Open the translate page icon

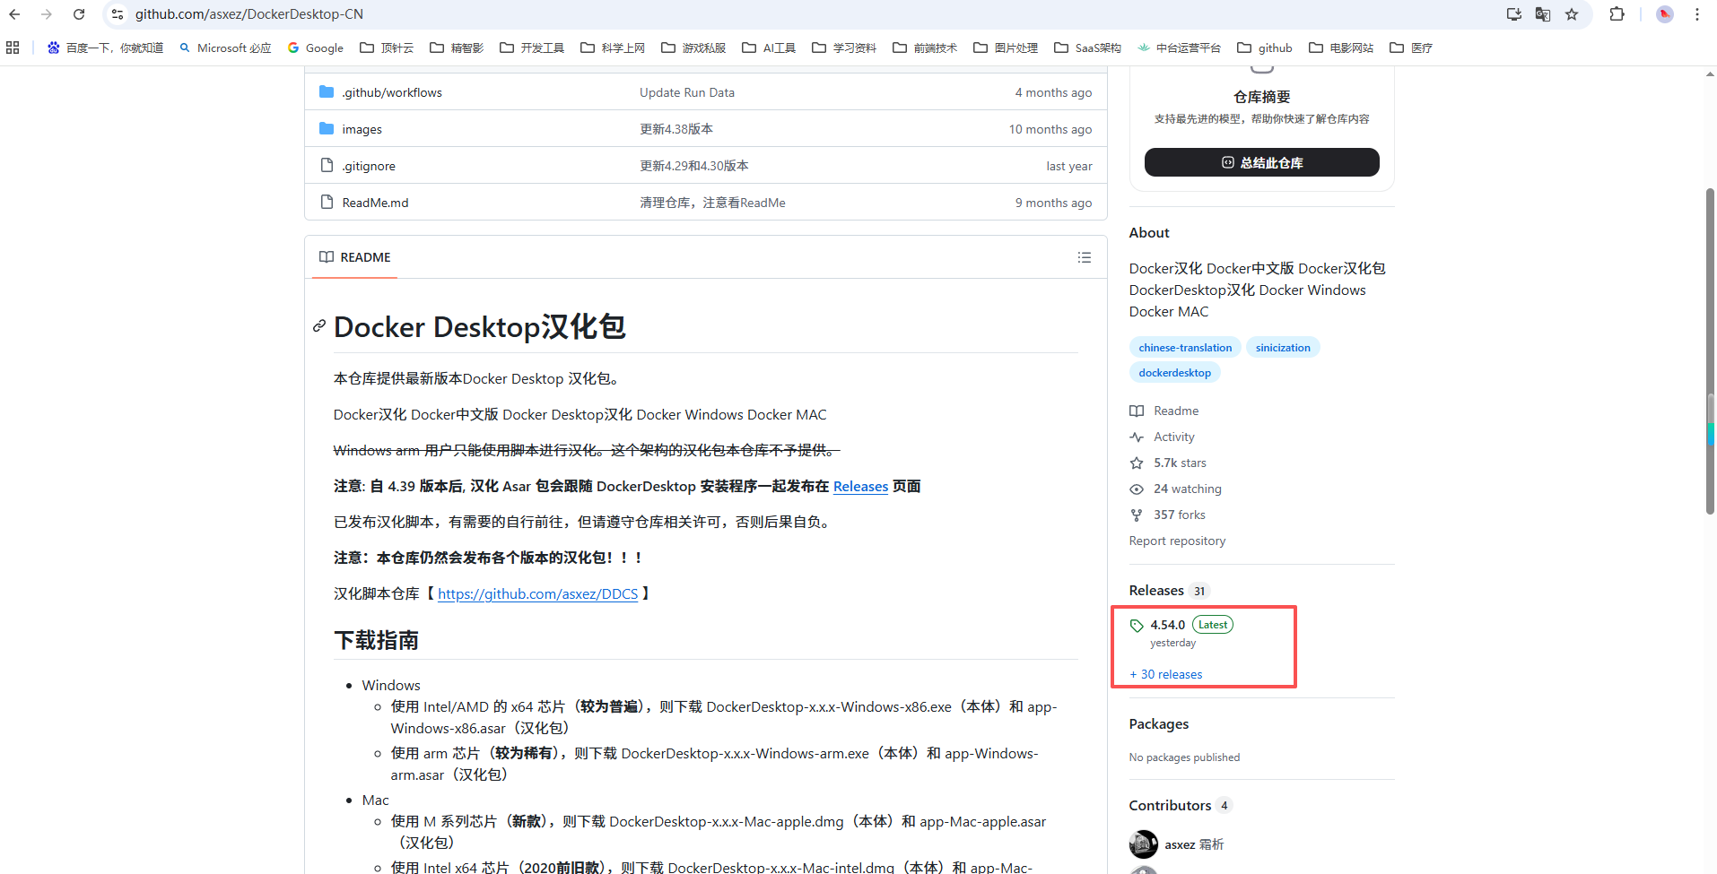click(1543, 14)
